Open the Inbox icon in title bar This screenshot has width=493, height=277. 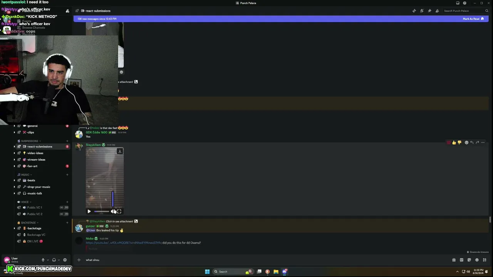click(458, 3)
